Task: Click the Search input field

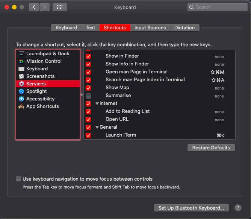Action: coord(218,7)
